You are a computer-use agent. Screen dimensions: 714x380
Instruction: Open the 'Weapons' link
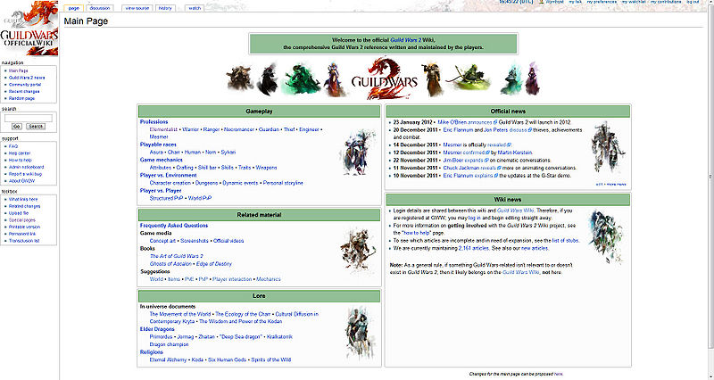pos(266,168)
